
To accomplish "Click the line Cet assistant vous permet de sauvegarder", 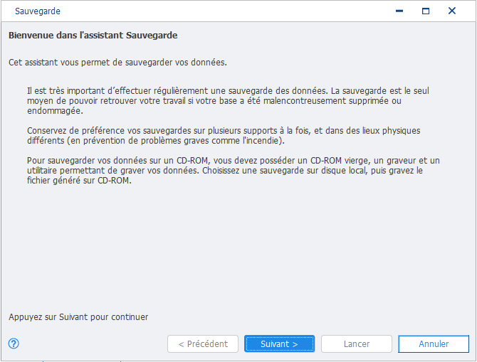I will pos(117,63).
